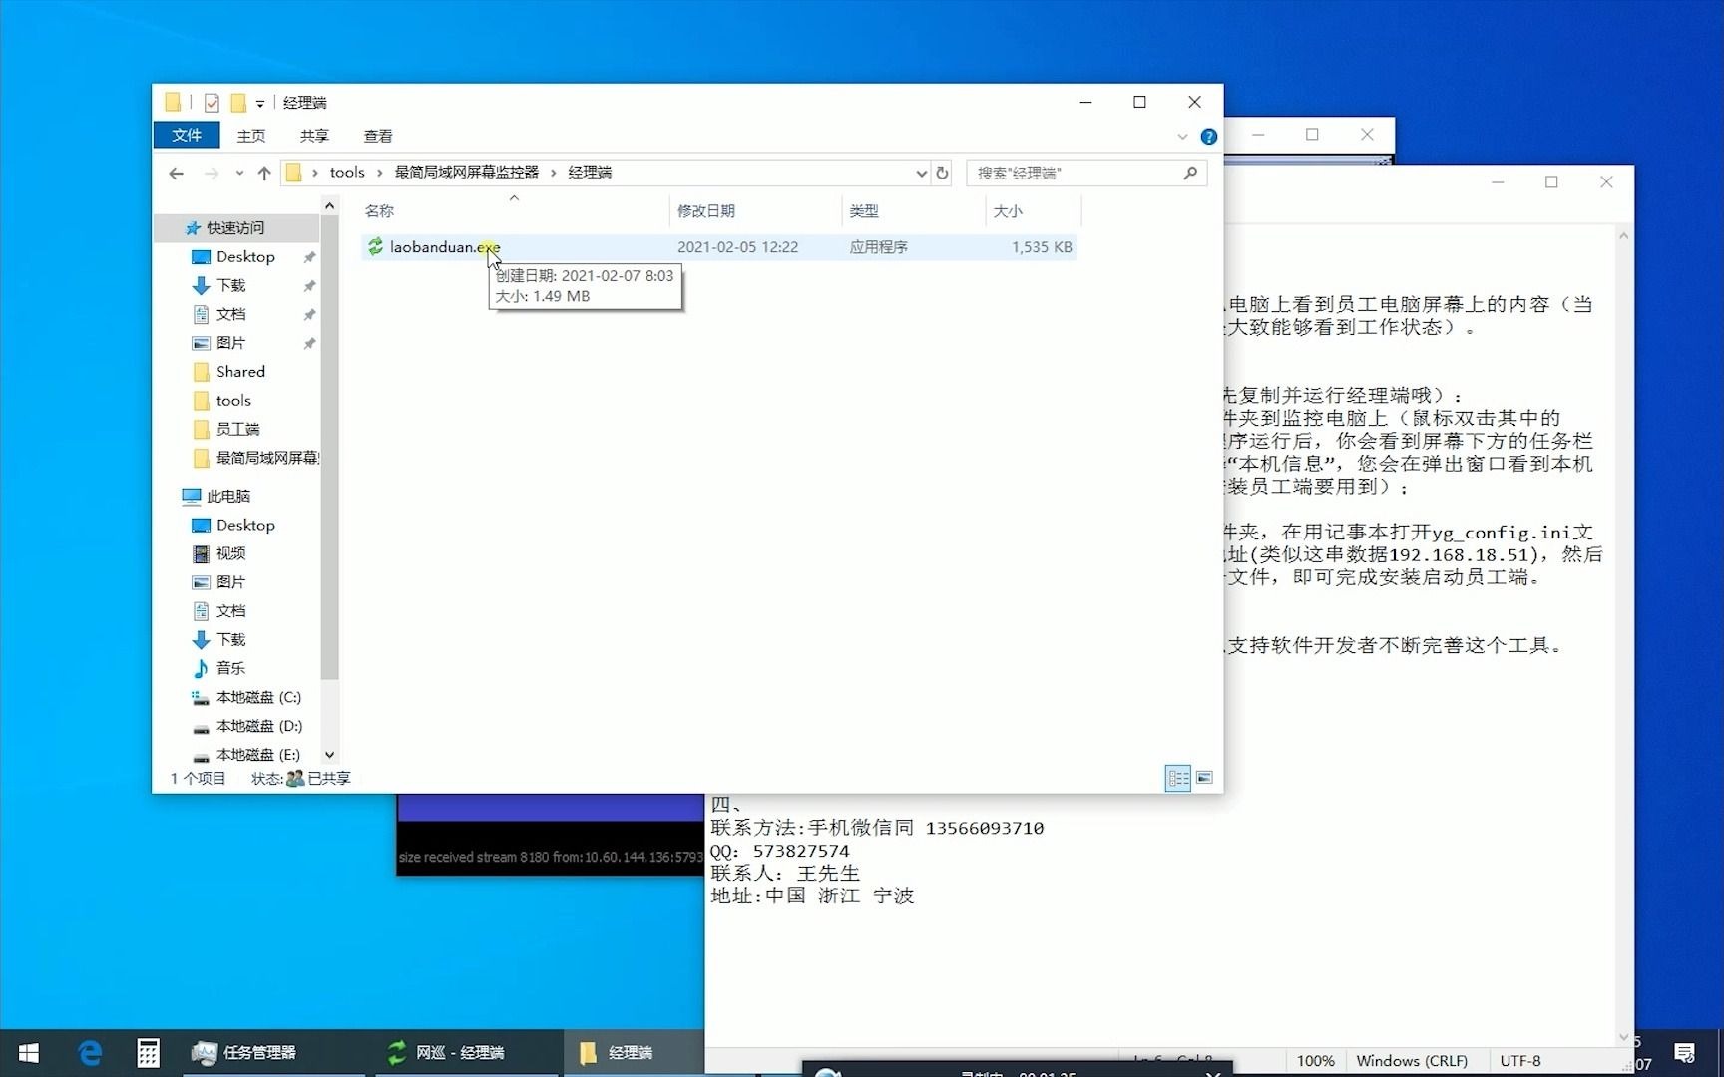This screenshot has height=1077, width=1724.
Task: Click the Notepad vertical scrollbar up arrow
Action: [1623, 236]
